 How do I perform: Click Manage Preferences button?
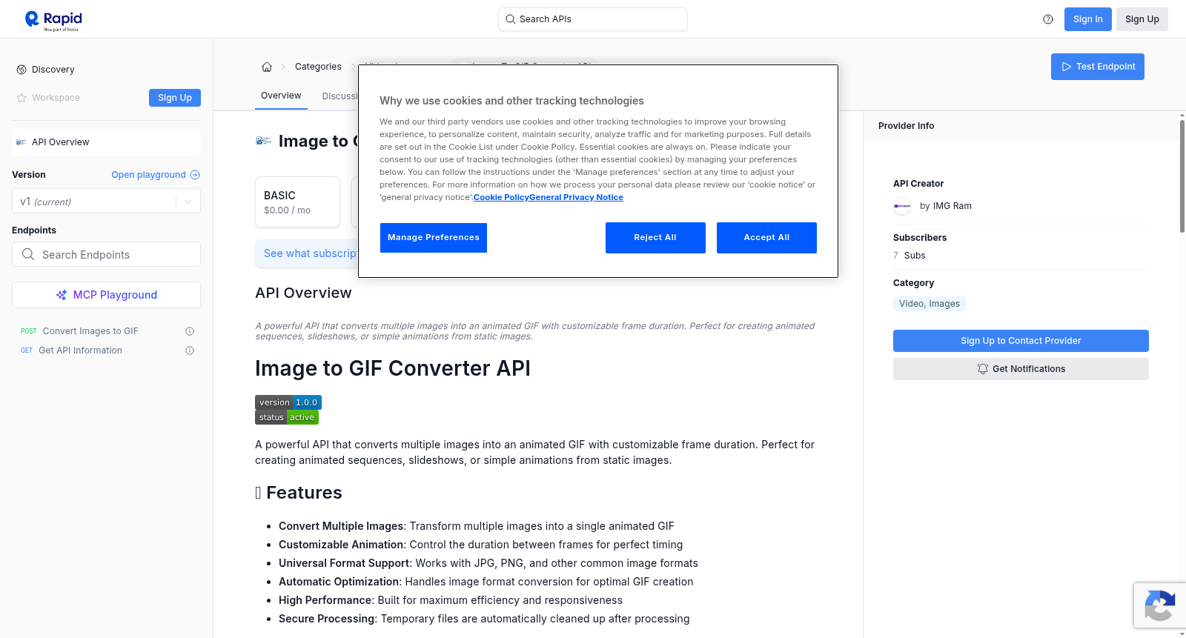pyautogui.click(x=434, y=238)
